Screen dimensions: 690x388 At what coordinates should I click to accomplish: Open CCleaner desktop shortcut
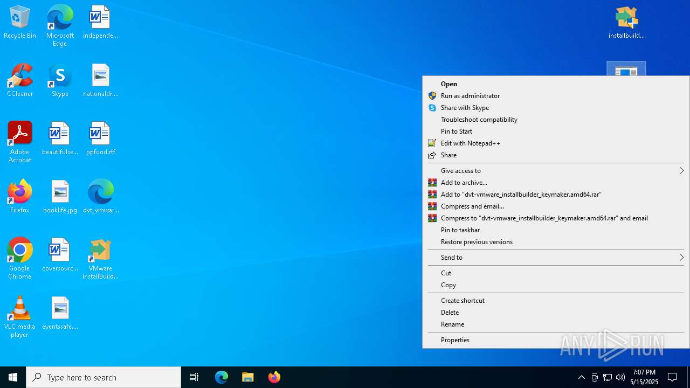coord(20,81)
